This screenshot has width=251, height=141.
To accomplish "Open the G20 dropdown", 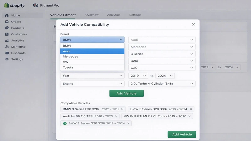I will [x=162, y=68].
